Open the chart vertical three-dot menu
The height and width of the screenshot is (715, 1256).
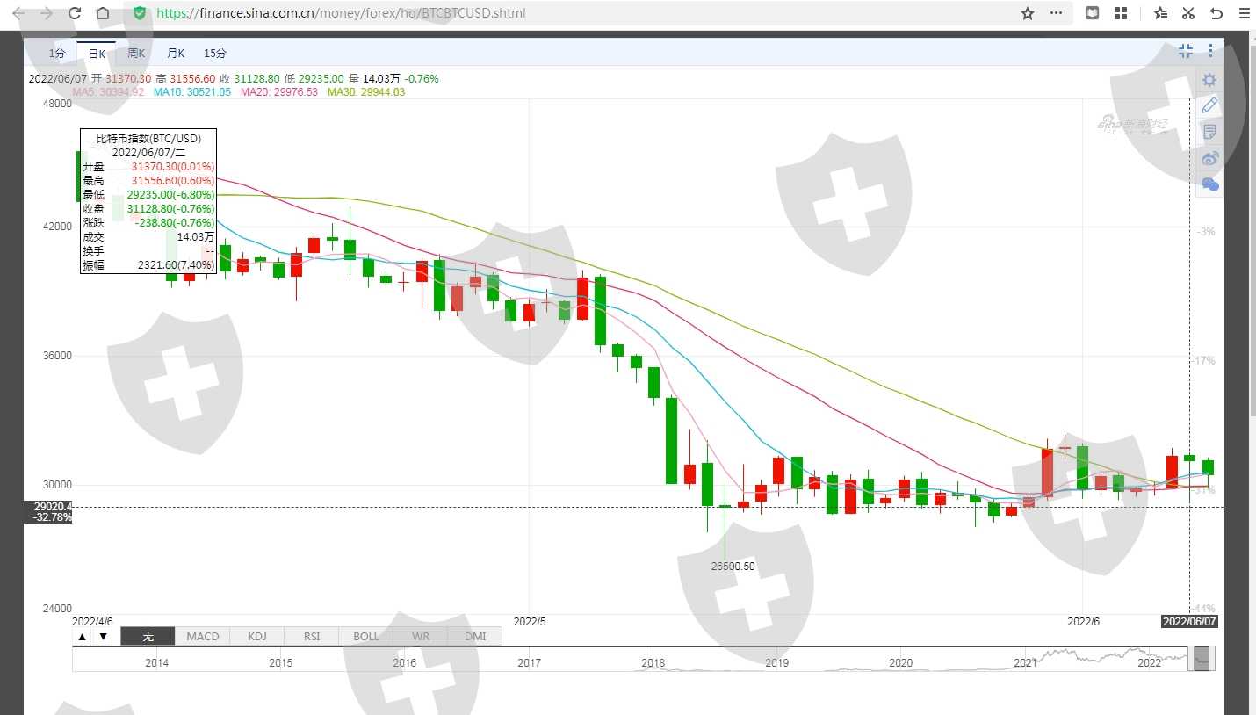click(1211, 51)
